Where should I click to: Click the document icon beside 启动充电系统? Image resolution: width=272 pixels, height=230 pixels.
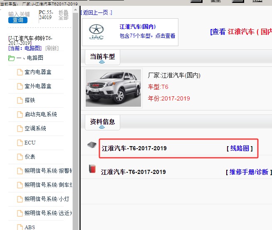[20, 115]
